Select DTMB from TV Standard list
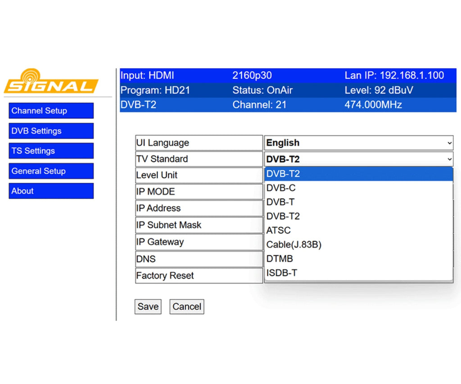This screenshot has width=461, height=384. [359, 258]
